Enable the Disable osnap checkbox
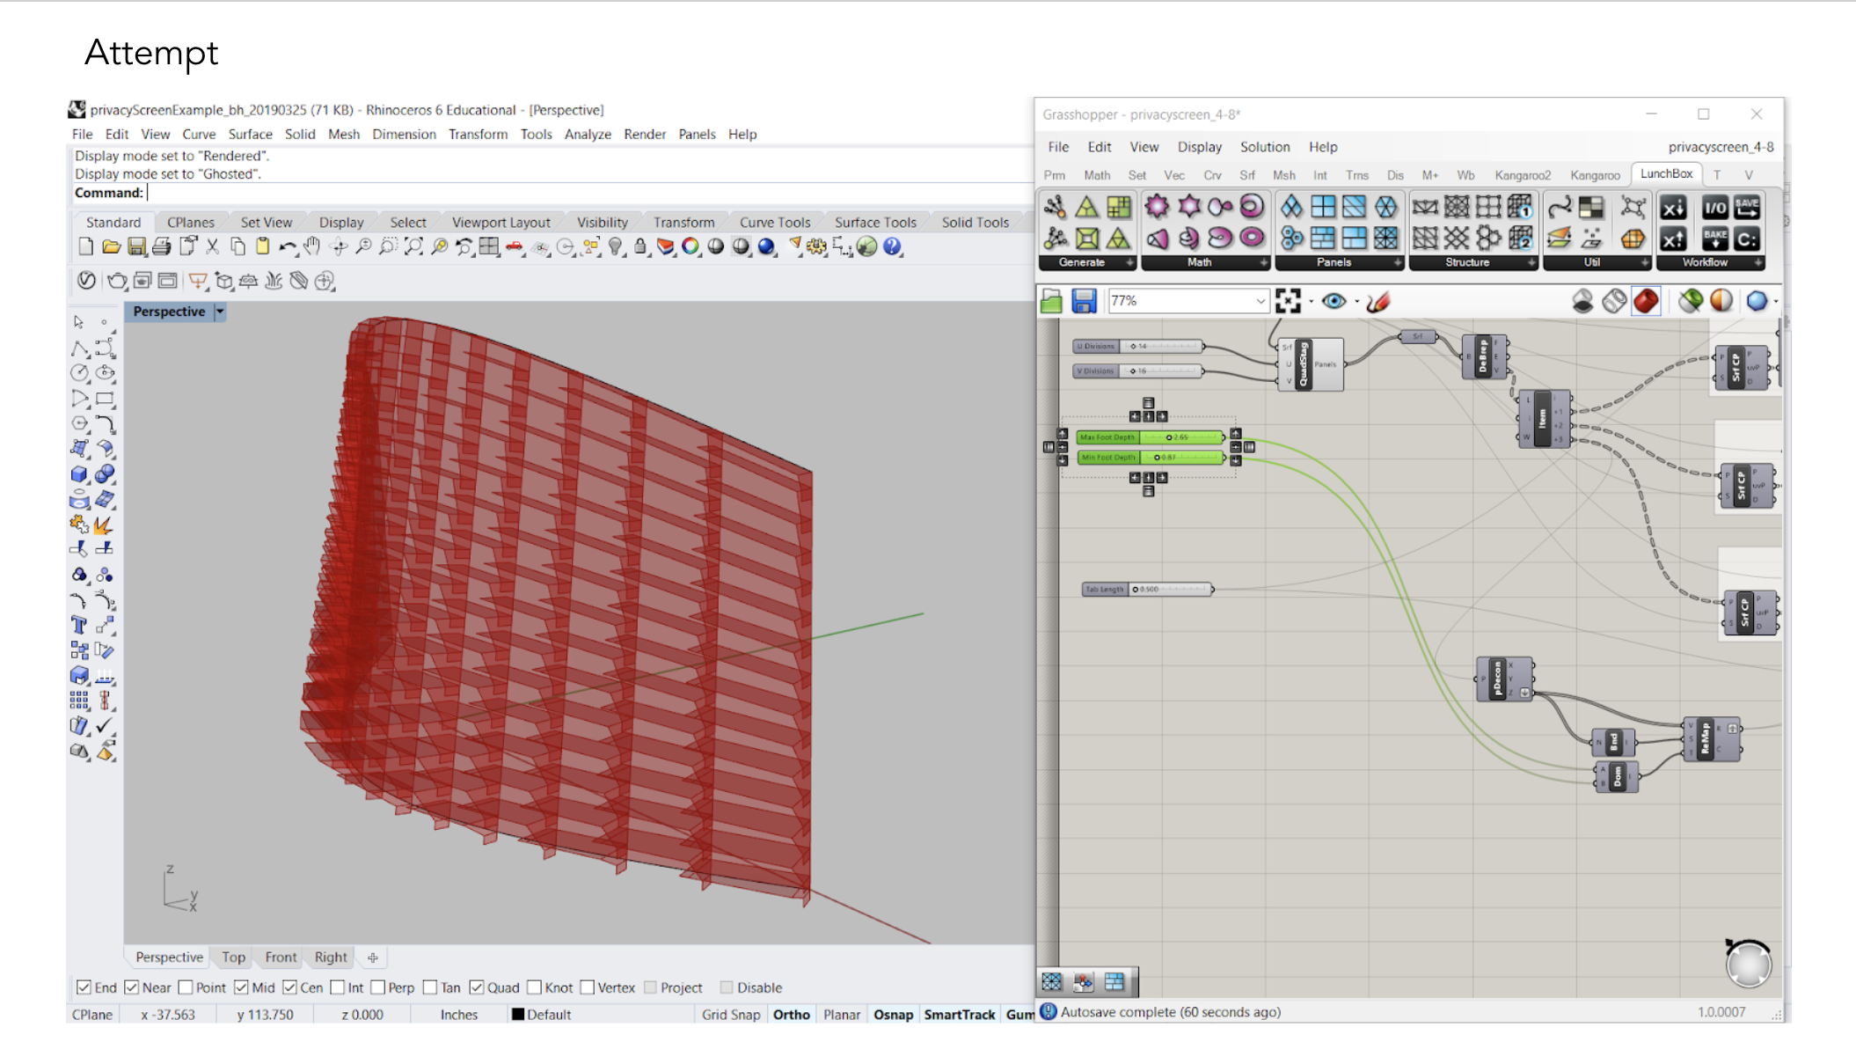Image resolution: width=1856 pixels, height=1042 pixels. coord(727,987)
